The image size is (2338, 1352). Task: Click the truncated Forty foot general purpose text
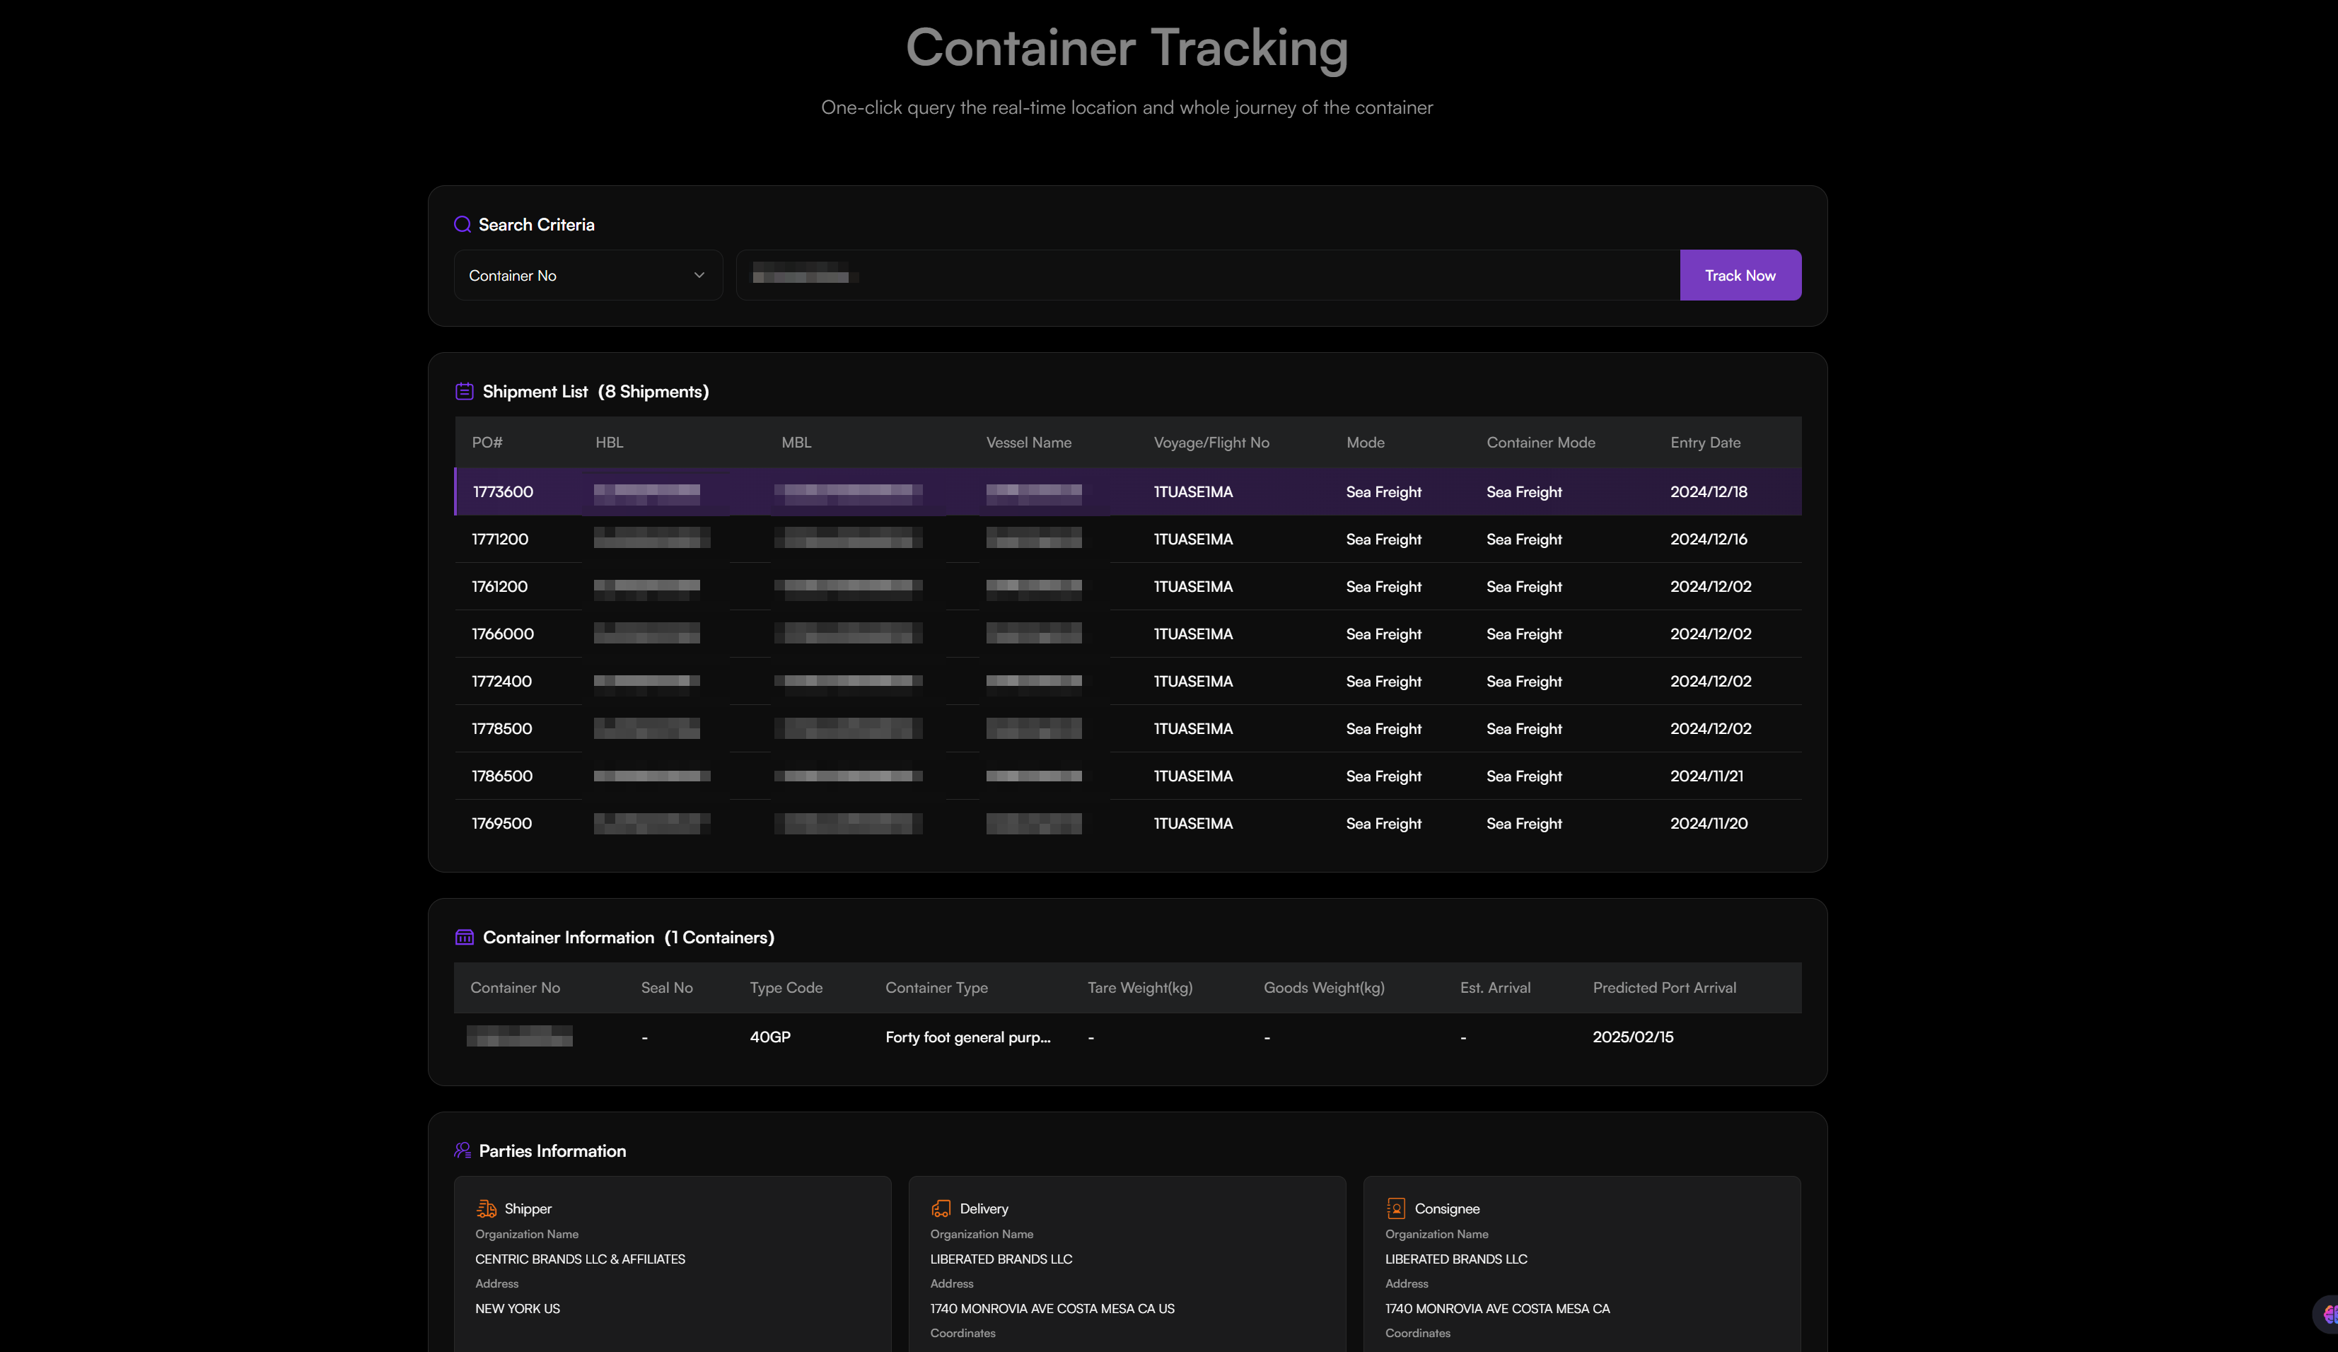(x=967, y=1037)
